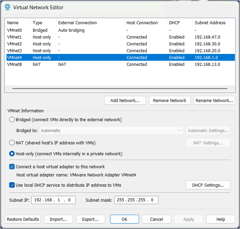Click the External Connection column header
This screenshot has width=240, height=229.
pyautogui.click(x=90, y=23)
